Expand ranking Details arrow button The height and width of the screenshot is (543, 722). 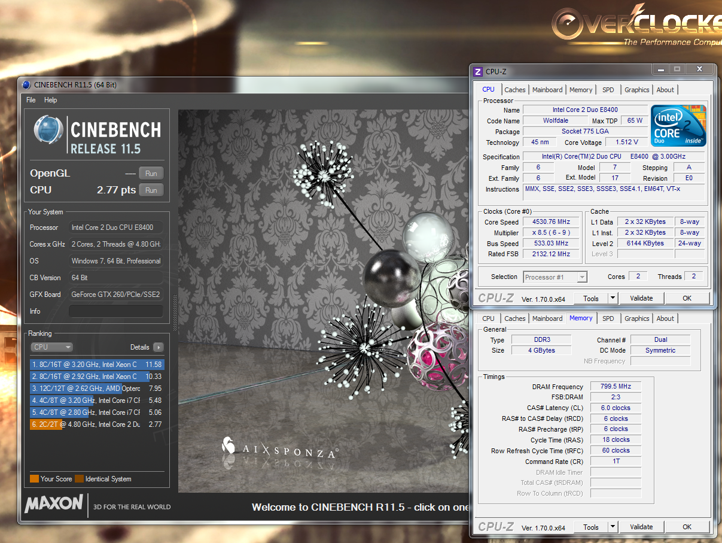coord(158,347)
